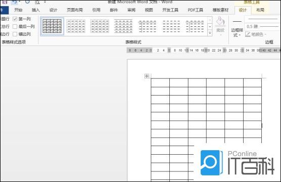Click the table move handle icon
This screenshot has height=182, width=281.
pyautogui.click(x=147, y=76)
